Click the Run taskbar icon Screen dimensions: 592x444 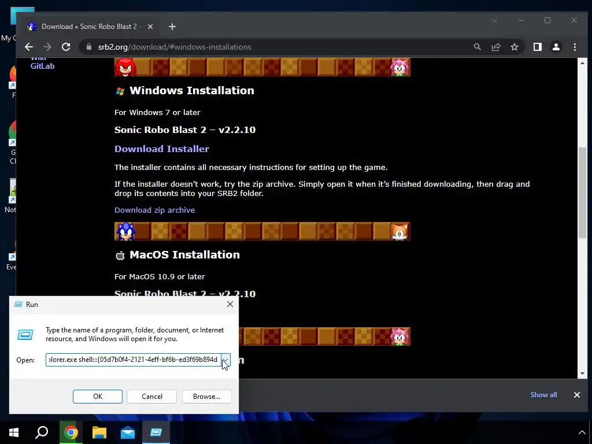pos(156,432)
